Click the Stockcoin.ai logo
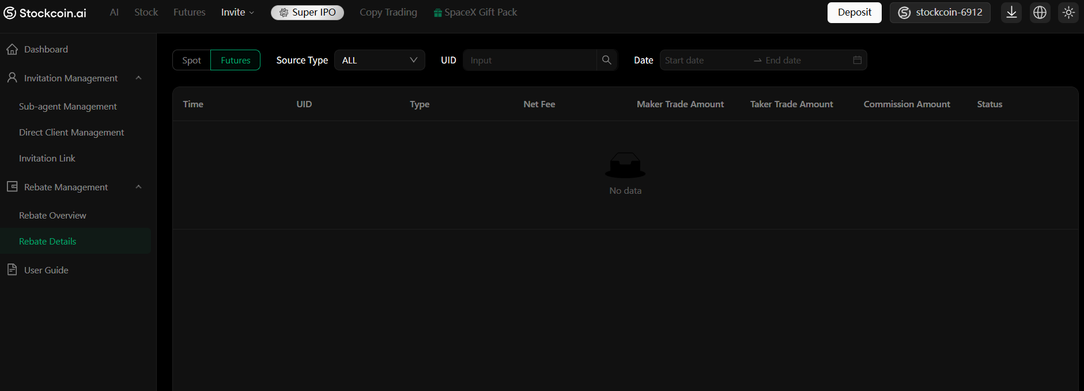Image resolution: width=1084 pixels, height=391 pixels. [45, 13]
